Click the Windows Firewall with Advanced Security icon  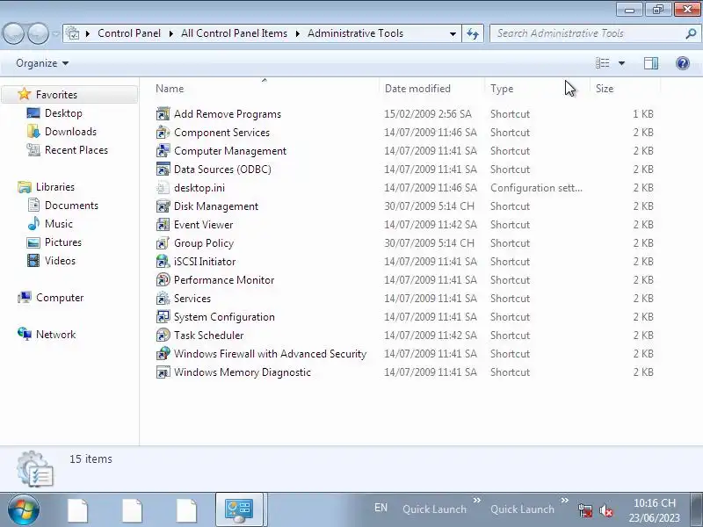pyautogui.click(x=163, y=354)
